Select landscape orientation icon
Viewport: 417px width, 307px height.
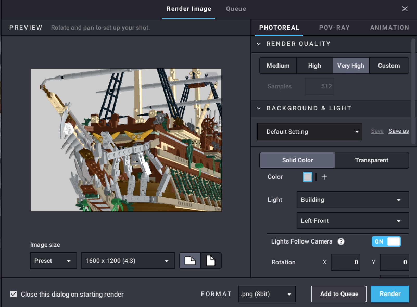[190, 260]
